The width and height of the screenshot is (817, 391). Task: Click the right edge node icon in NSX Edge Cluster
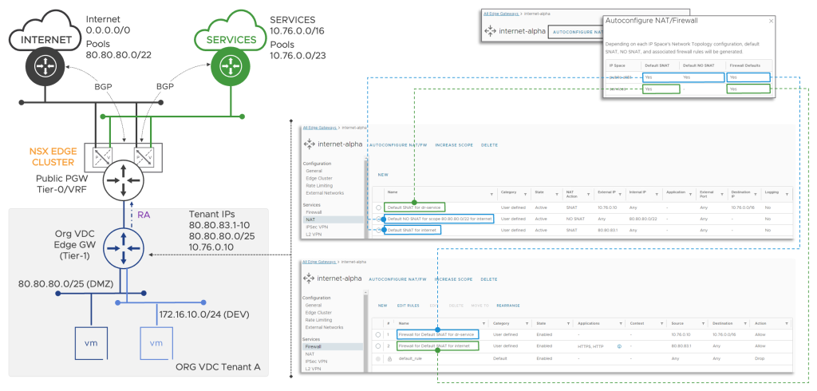click(144, 156)
